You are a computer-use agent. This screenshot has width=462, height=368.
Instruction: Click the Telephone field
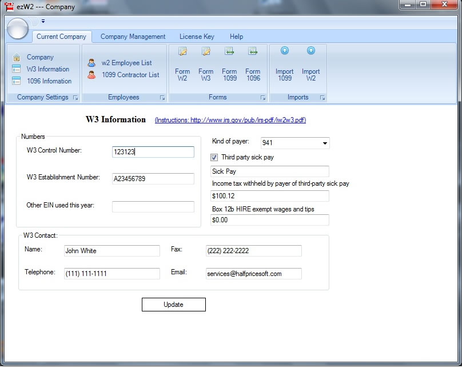(x=112, y=274)
